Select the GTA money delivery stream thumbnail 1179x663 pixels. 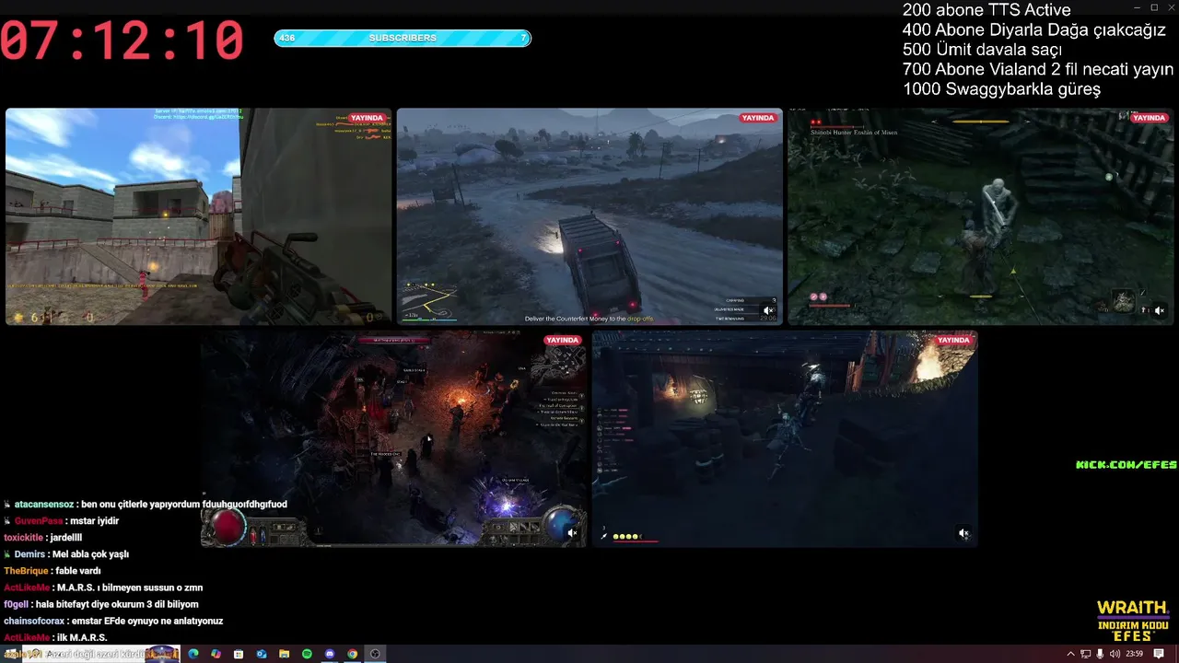coord(589,216)
